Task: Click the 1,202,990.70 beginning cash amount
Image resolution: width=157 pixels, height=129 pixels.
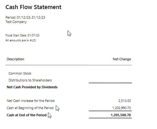Action: pyautogui.click(x=121, y=108)
